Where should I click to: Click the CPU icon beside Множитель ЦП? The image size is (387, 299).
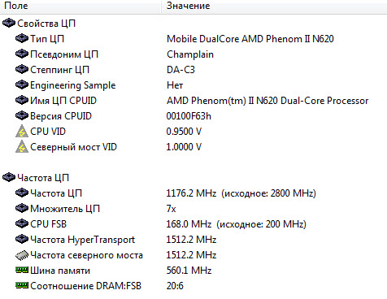tap(22, 208)
